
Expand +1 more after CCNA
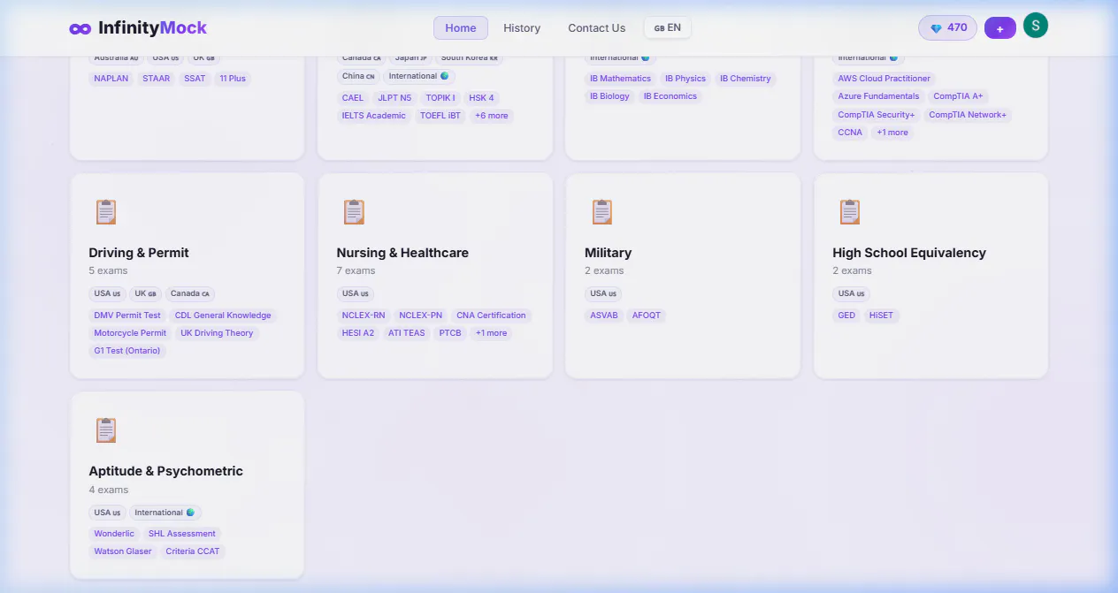pyautogui.click(x=892, y=133)
